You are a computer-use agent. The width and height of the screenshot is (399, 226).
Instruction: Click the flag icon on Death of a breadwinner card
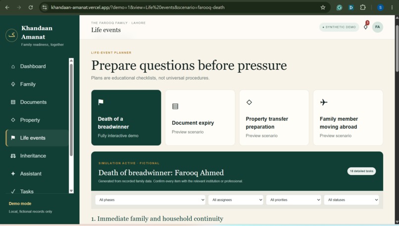[x=101, y=102]
